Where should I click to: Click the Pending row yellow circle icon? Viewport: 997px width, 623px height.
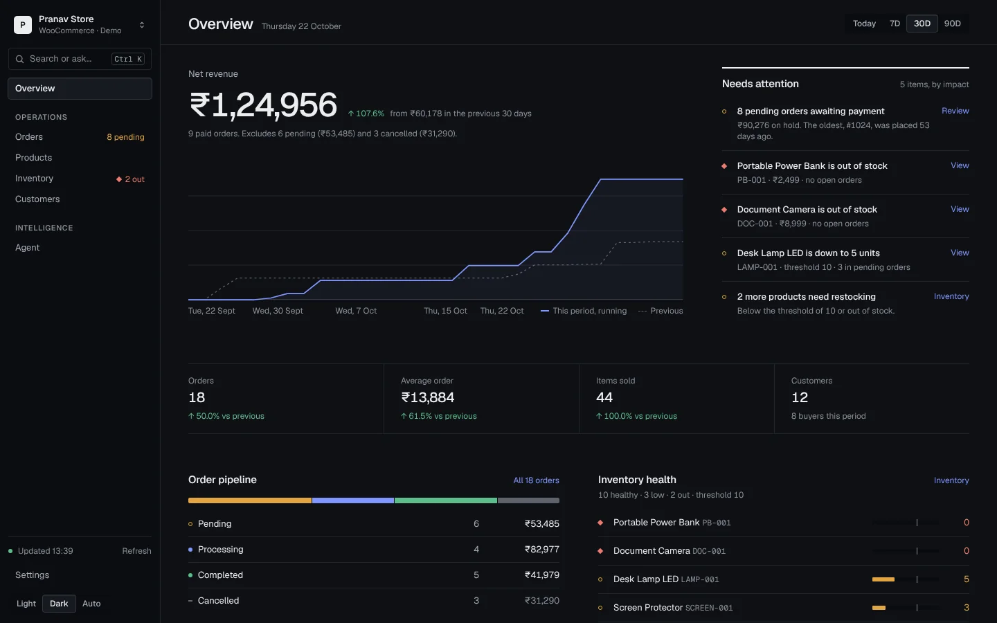coord(190,524)
